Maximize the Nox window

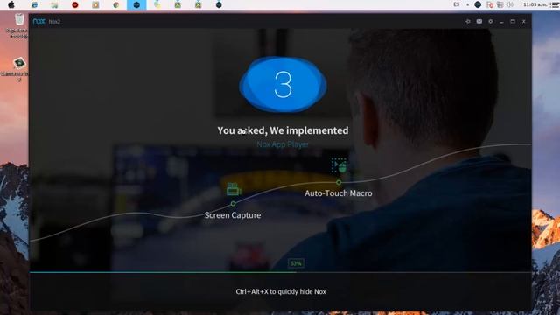(x=513, y=21)
